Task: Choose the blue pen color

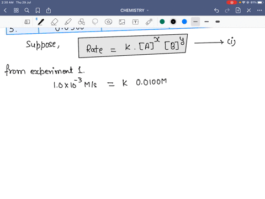Action: (x=184, y=22)
